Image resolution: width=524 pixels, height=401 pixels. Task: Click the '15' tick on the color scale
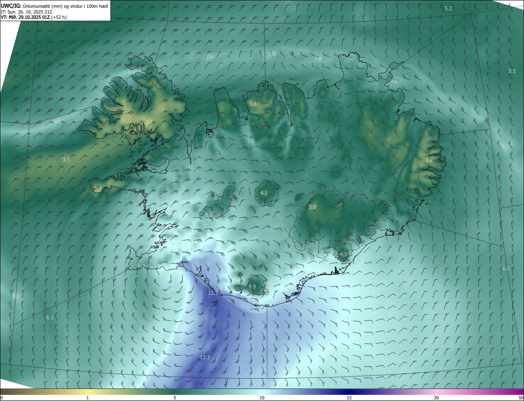coord(349,398)
